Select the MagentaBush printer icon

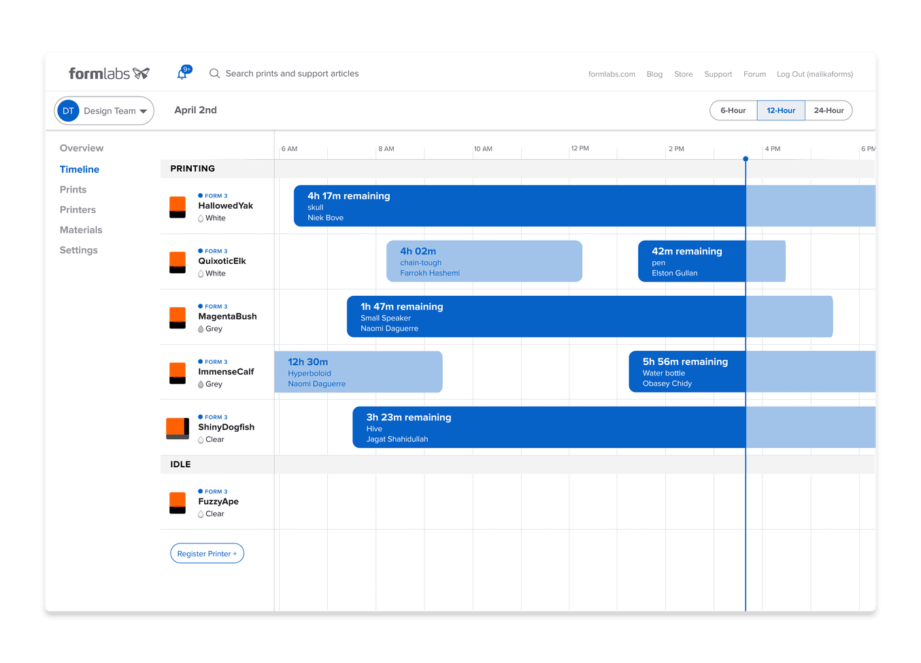click(x=178, y=318)
